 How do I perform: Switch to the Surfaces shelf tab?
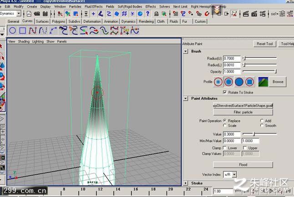click(42, 21)
